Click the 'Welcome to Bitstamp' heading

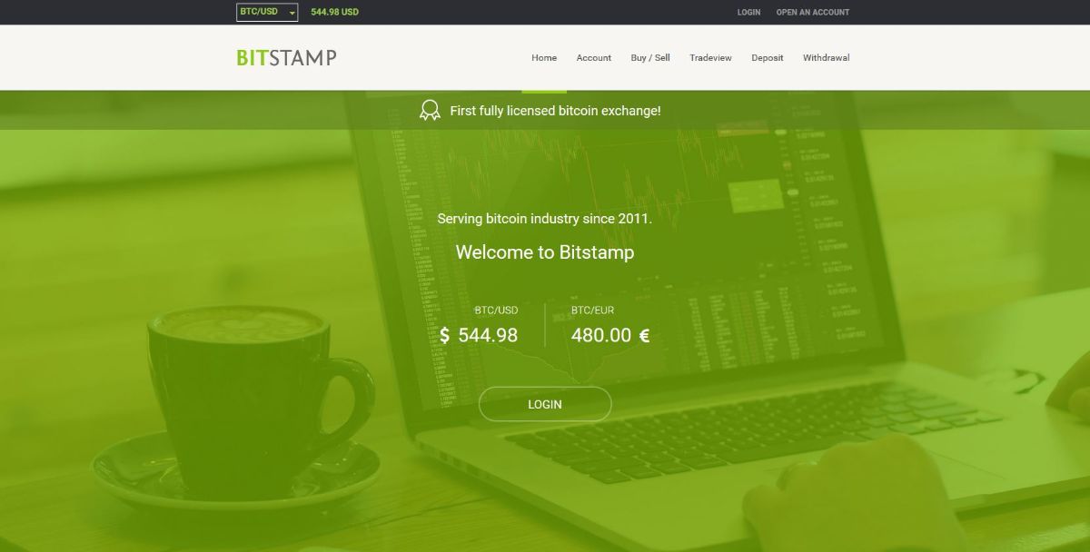[545, 251]
